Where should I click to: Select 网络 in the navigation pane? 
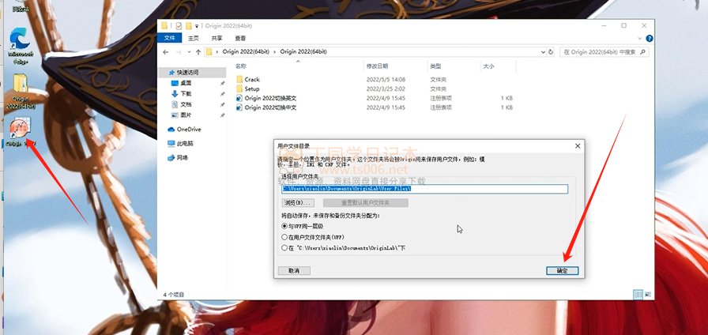(178, 157)
